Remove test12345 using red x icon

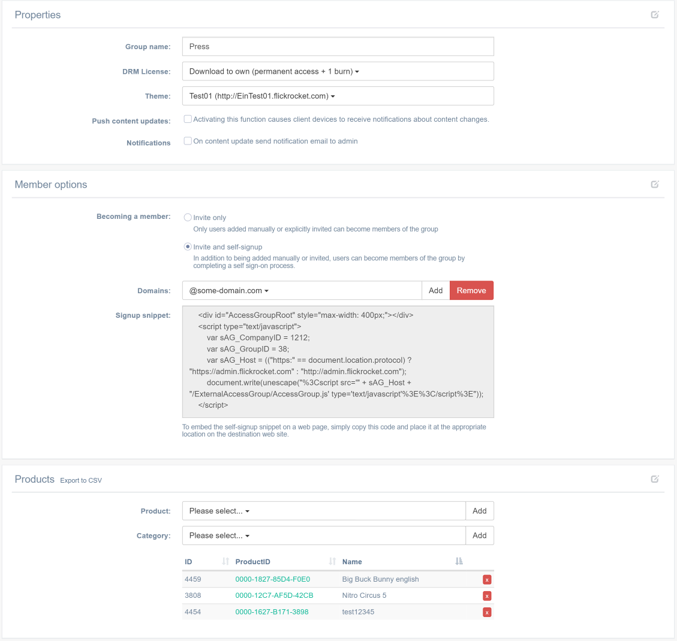[x=487, y=612]
